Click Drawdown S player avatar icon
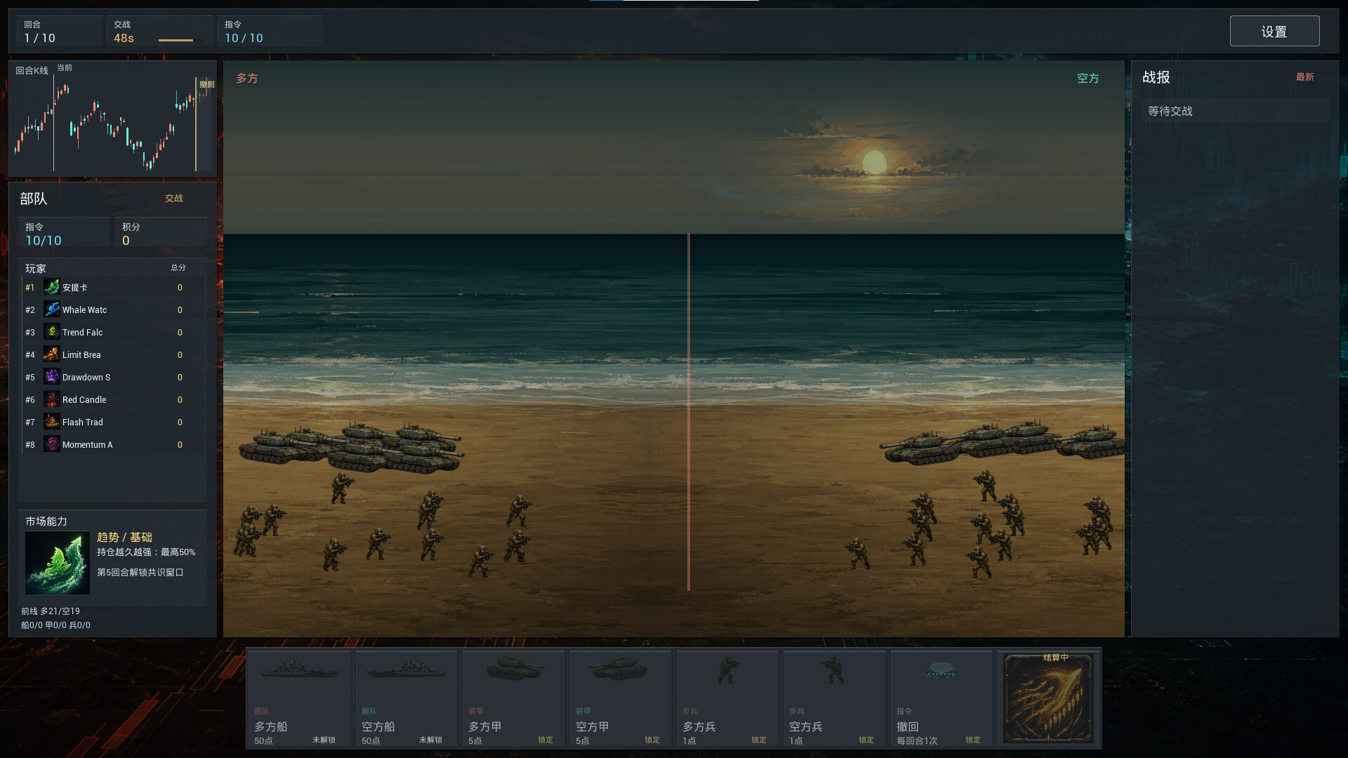 point(52,377)
